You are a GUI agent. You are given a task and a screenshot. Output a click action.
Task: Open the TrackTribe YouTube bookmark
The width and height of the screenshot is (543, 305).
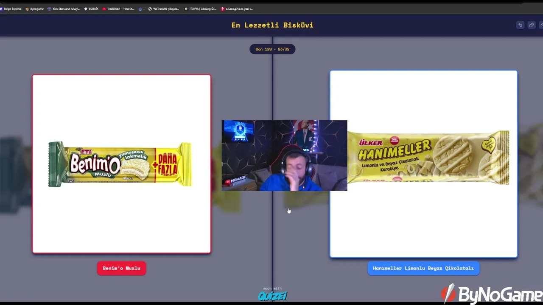click(118, 8)
